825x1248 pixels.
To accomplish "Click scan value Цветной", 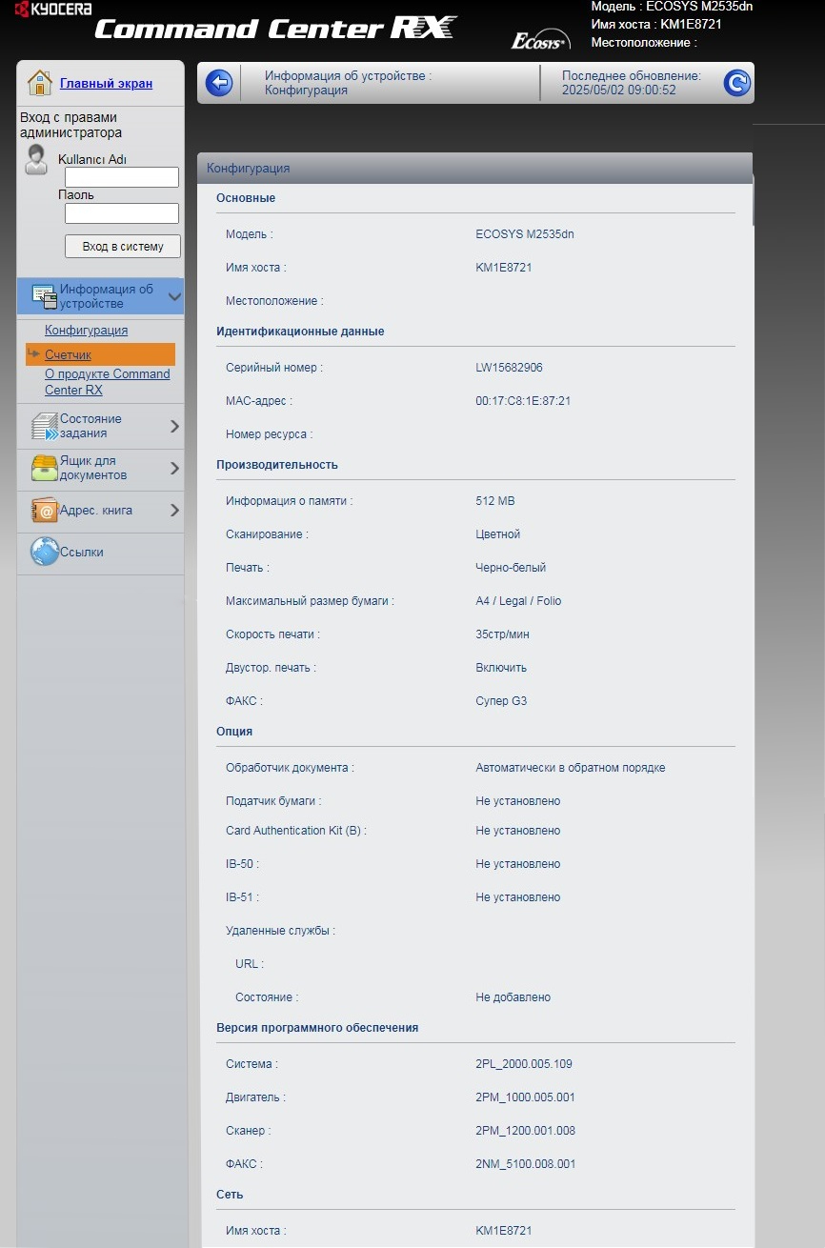I will [x=498, y=533].
